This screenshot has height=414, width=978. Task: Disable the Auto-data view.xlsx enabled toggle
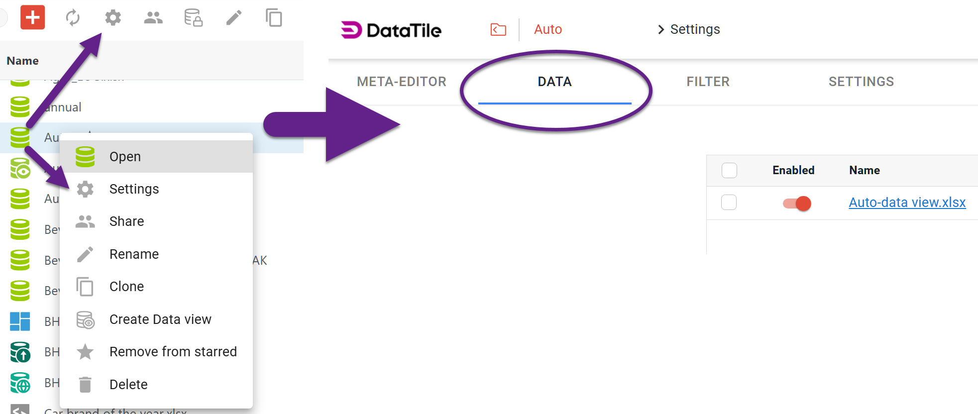click(x=795, y=203)
